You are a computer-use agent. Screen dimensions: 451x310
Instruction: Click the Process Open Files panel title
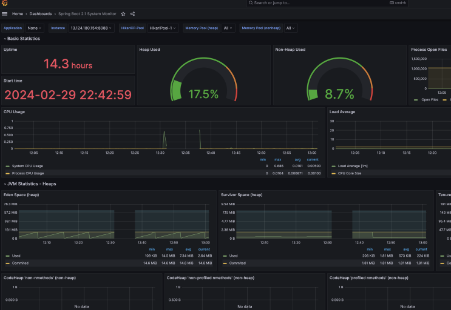pos(429,50)
